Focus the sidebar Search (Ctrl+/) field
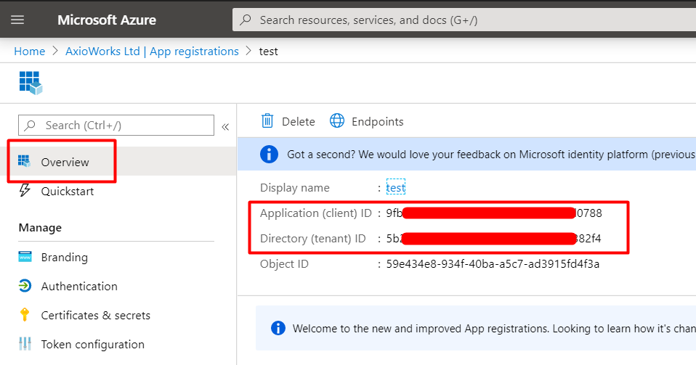Image resolution: width=696 pixels, height=365 pixels. [x=116, y=125]
